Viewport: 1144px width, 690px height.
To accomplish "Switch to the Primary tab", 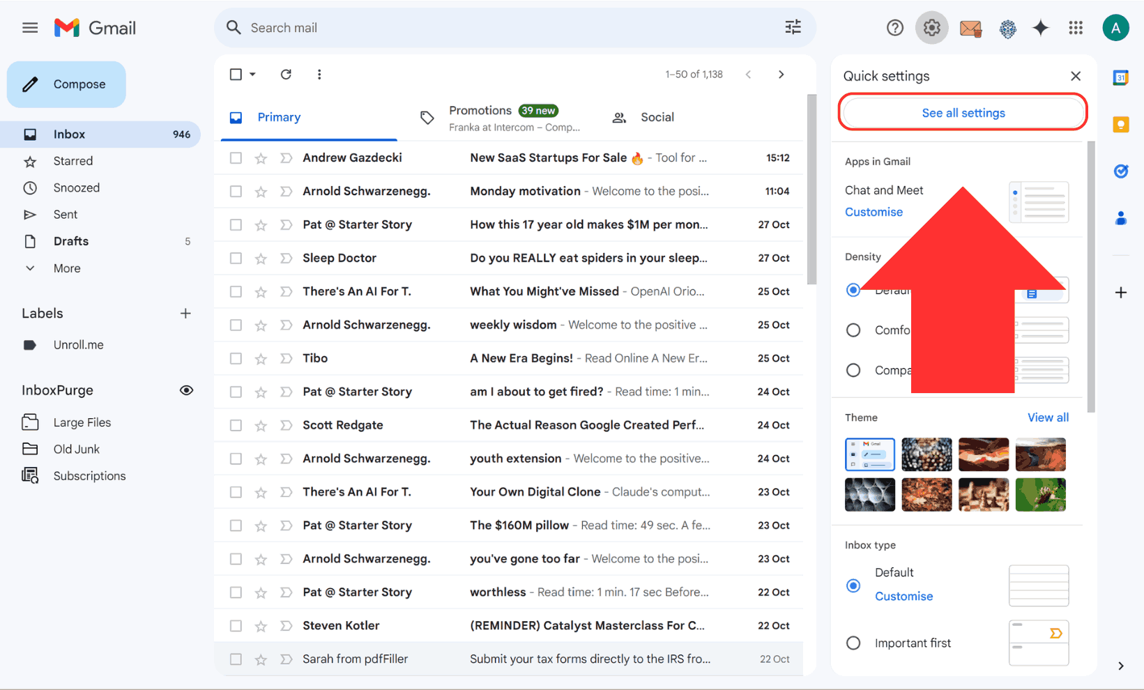I will 309,117.
